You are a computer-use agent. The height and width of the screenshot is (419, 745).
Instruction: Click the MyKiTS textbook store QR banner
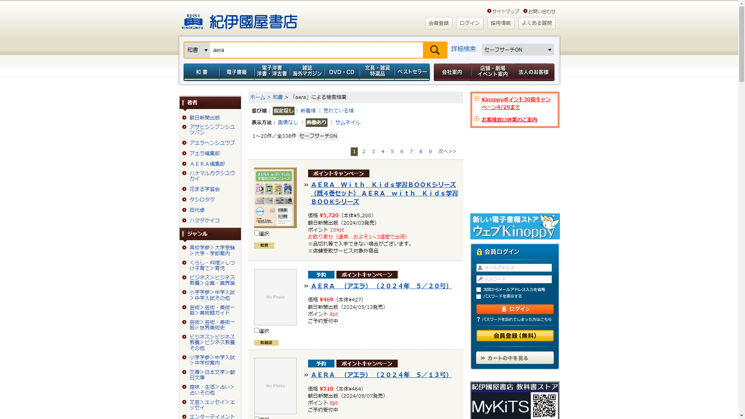pyautogui.click(x=515, y=400)
